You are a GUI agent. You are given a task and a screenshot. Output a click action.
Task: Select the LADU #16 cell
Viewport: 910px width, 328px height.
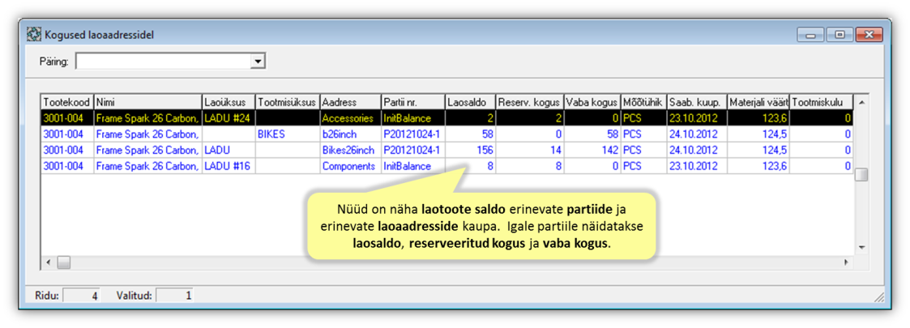[229, 166]
